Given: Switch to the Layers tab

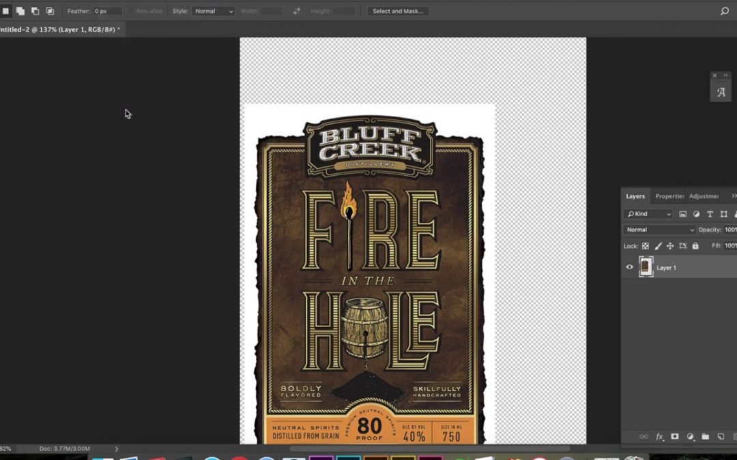Looking at the screenshot, I should tap(635, 196).
